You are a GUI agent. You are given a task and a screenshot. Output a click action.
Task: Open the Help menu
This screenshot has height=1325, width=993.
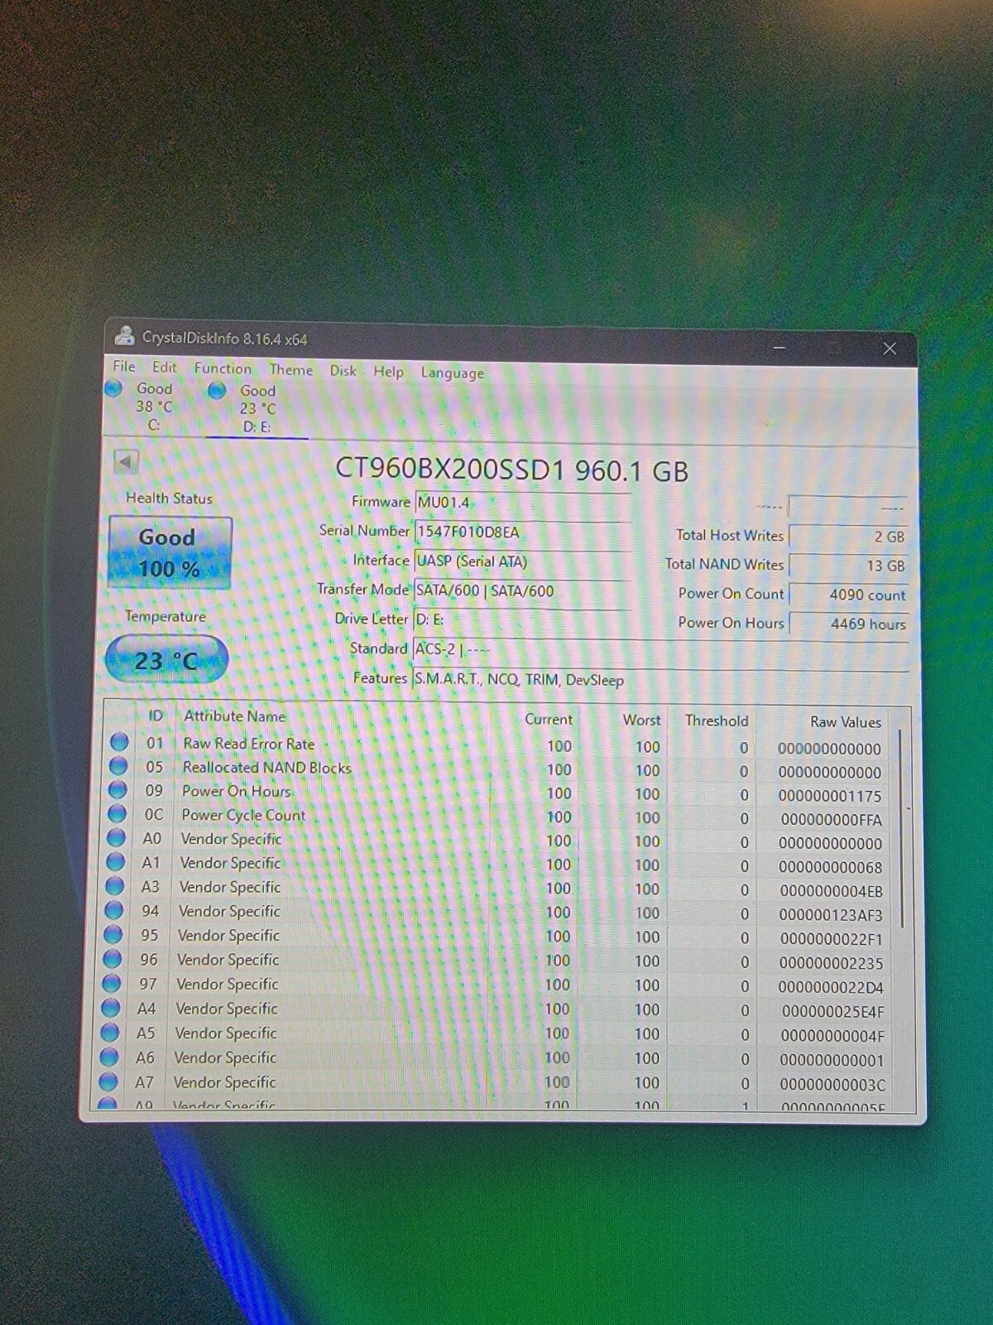pyautogui.click(x=388, y=371)
